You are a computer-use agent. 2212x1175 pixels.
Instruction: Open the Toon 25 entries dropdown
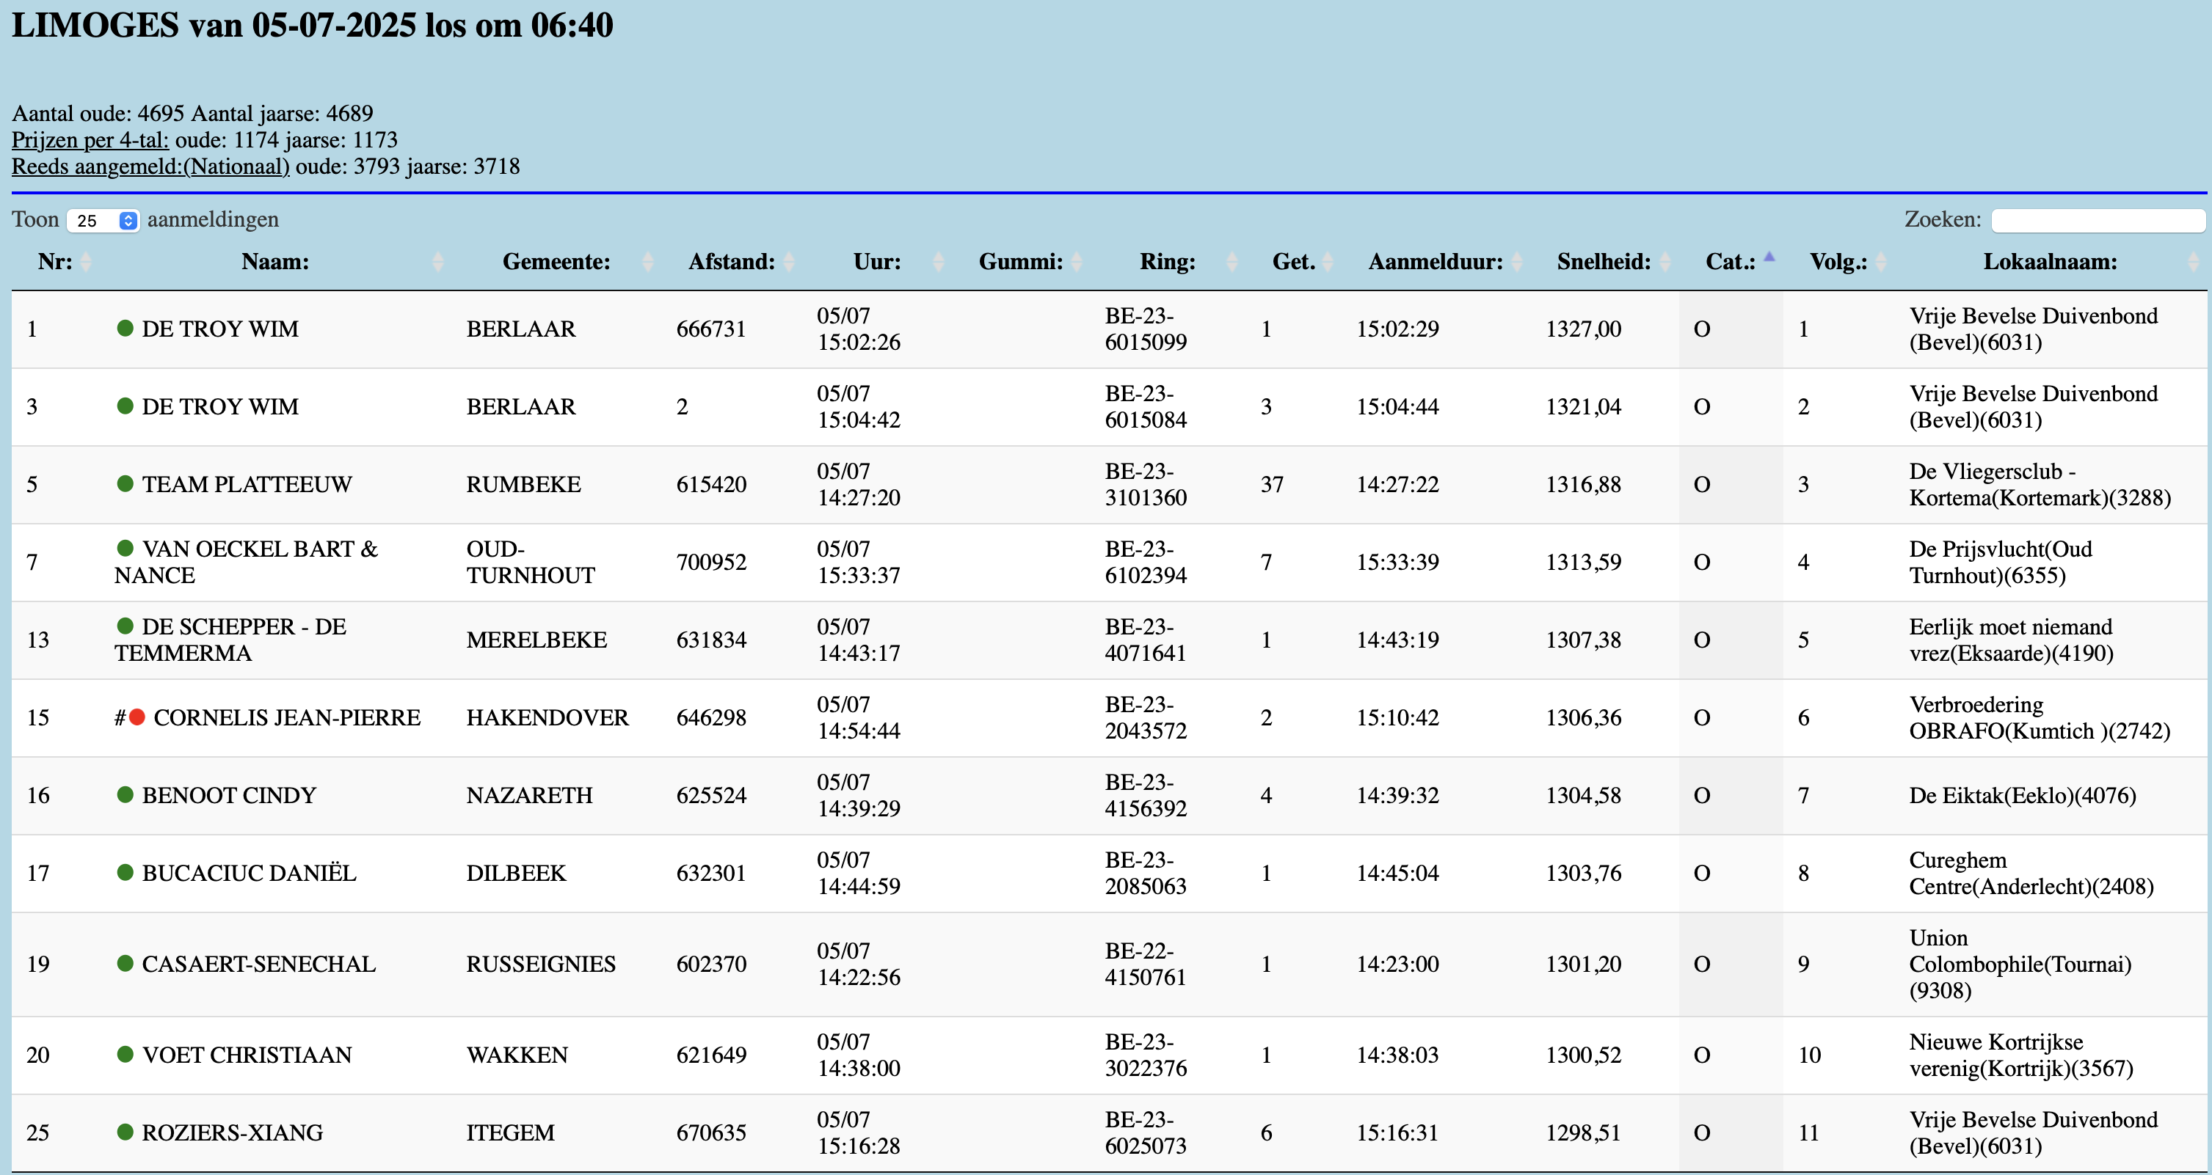click(x=103, y=221)
